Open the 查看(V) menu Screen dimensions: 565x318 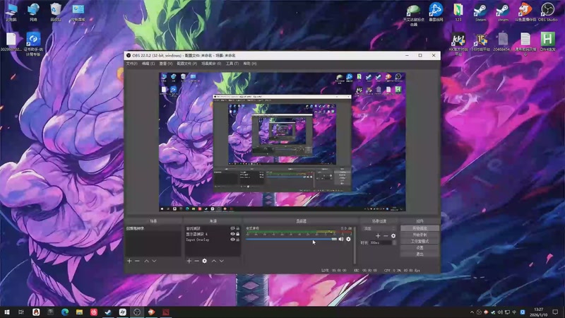click(166, 64)
